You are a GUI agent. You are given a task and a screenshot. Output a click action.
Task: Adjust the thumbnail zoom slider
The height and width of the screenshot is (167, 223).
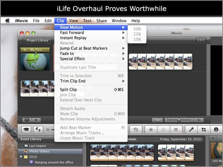(x=179, y=120)
